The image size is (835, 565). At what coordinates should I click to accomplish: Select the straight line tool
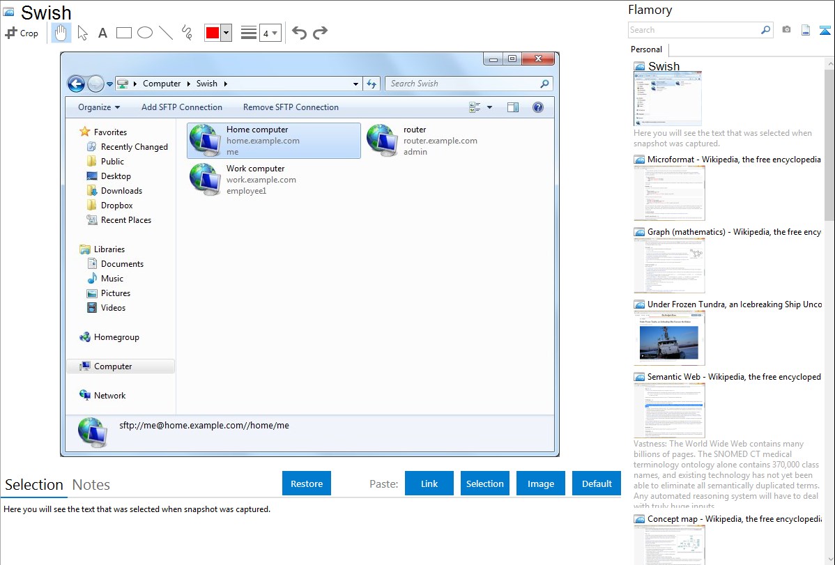pyautogui.click(x=166, y=33)
